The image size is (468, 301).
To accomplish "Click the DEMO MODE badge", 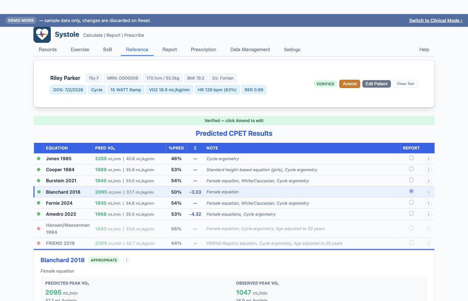I will pyautogui.click(x=21, y=20).
